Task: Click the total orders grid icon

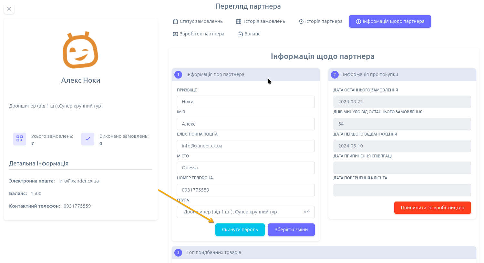Action: [x=19, y=139]
